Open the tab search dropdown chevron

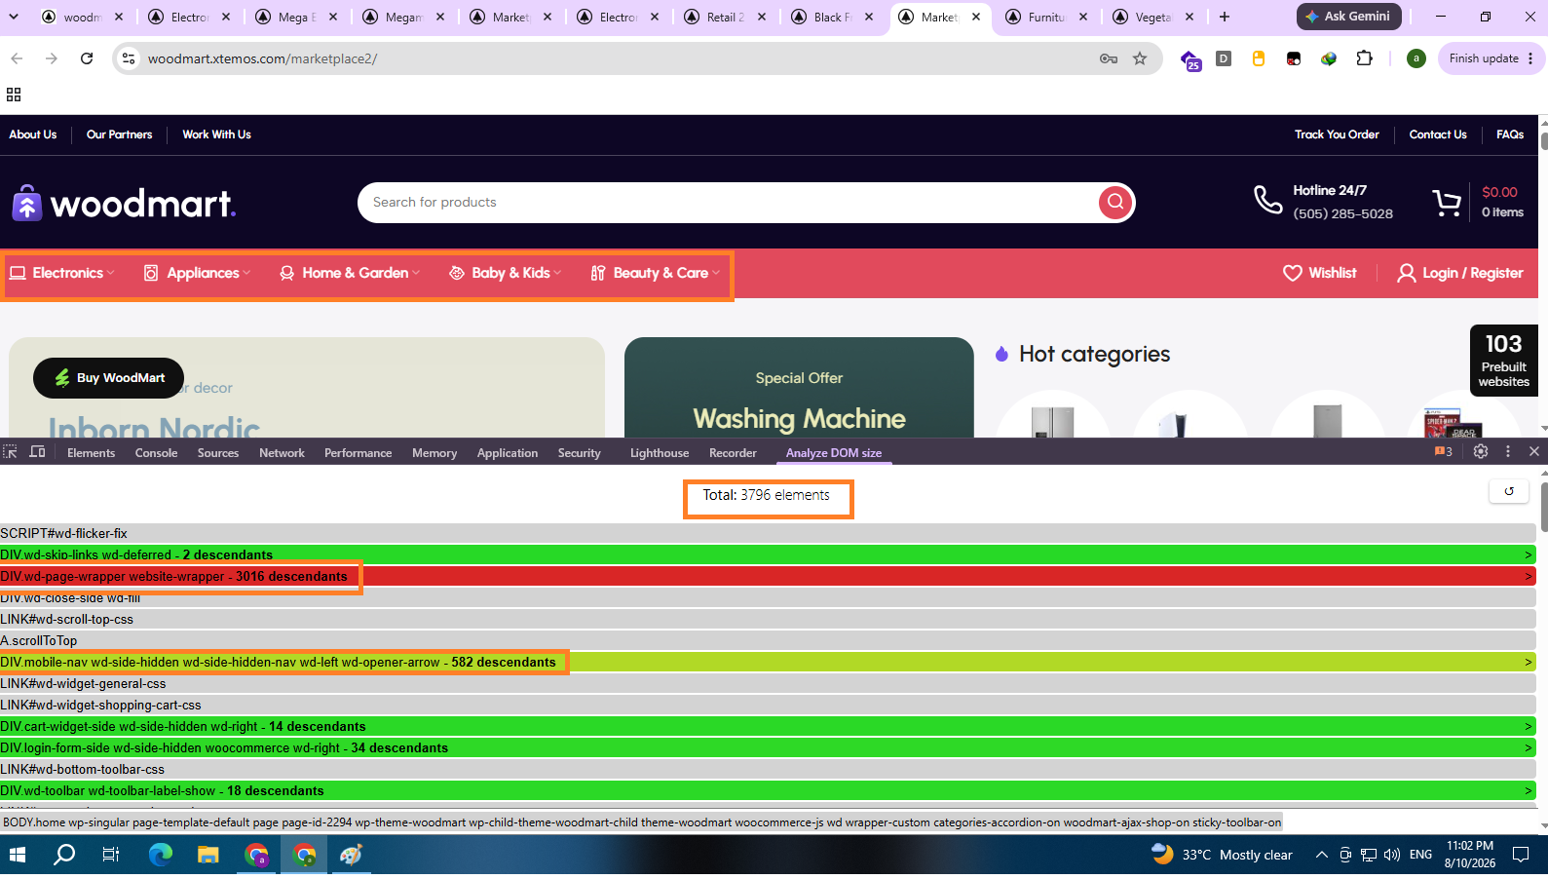click(x=15, y=17)
